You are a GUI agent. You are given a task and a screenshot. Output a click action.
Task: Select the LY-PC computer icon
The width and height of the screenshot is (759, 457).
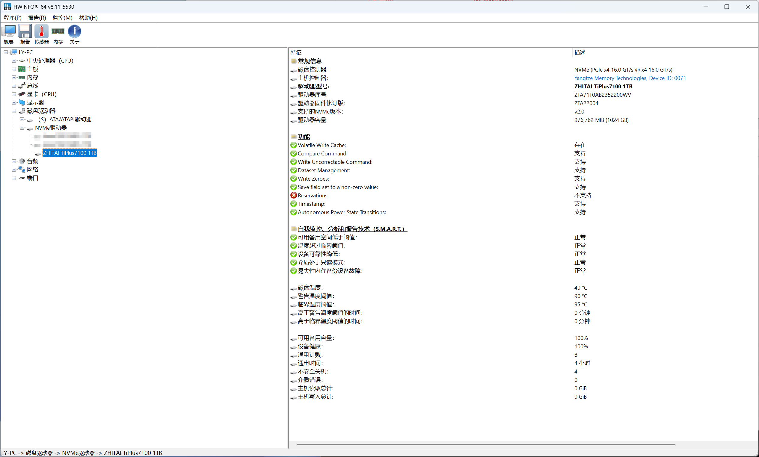[x=14, y=52]
